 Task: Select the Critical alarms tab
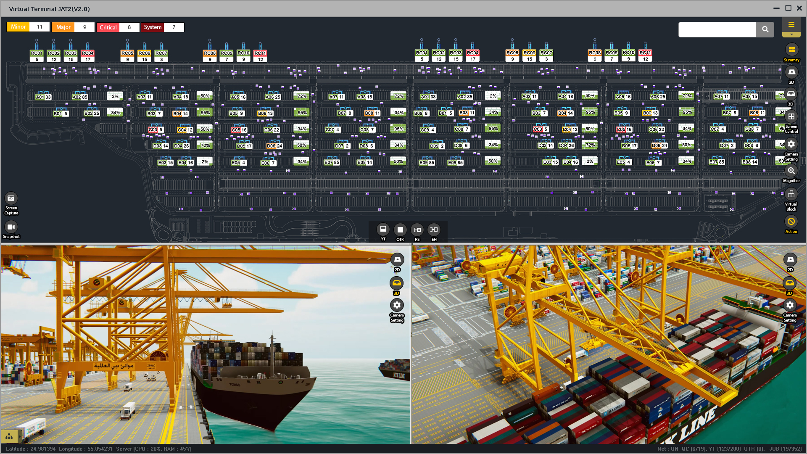pos(108,27)
